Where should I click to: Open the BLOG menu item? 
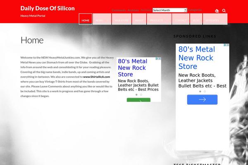click(196, 19)
